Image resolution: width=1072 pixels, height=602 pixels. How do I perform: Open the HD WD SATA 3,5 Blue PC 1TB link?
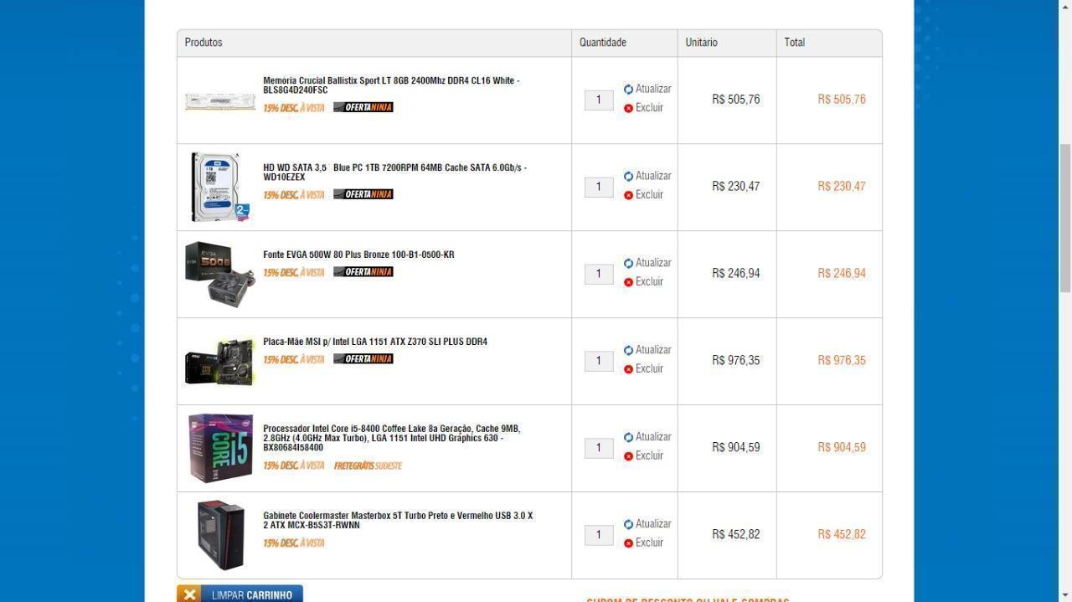[394, 172]
